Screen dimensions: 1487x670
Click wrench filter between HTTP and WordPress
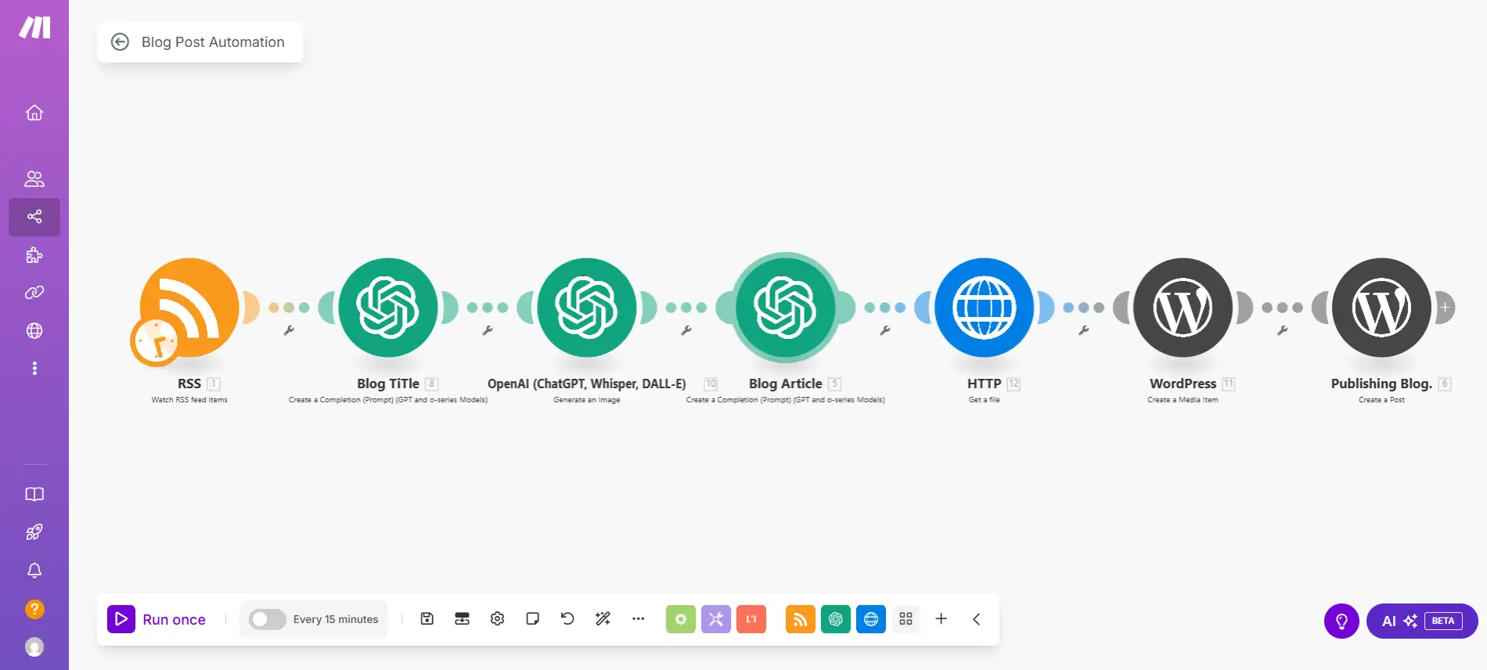click(x=1084, y=330)
